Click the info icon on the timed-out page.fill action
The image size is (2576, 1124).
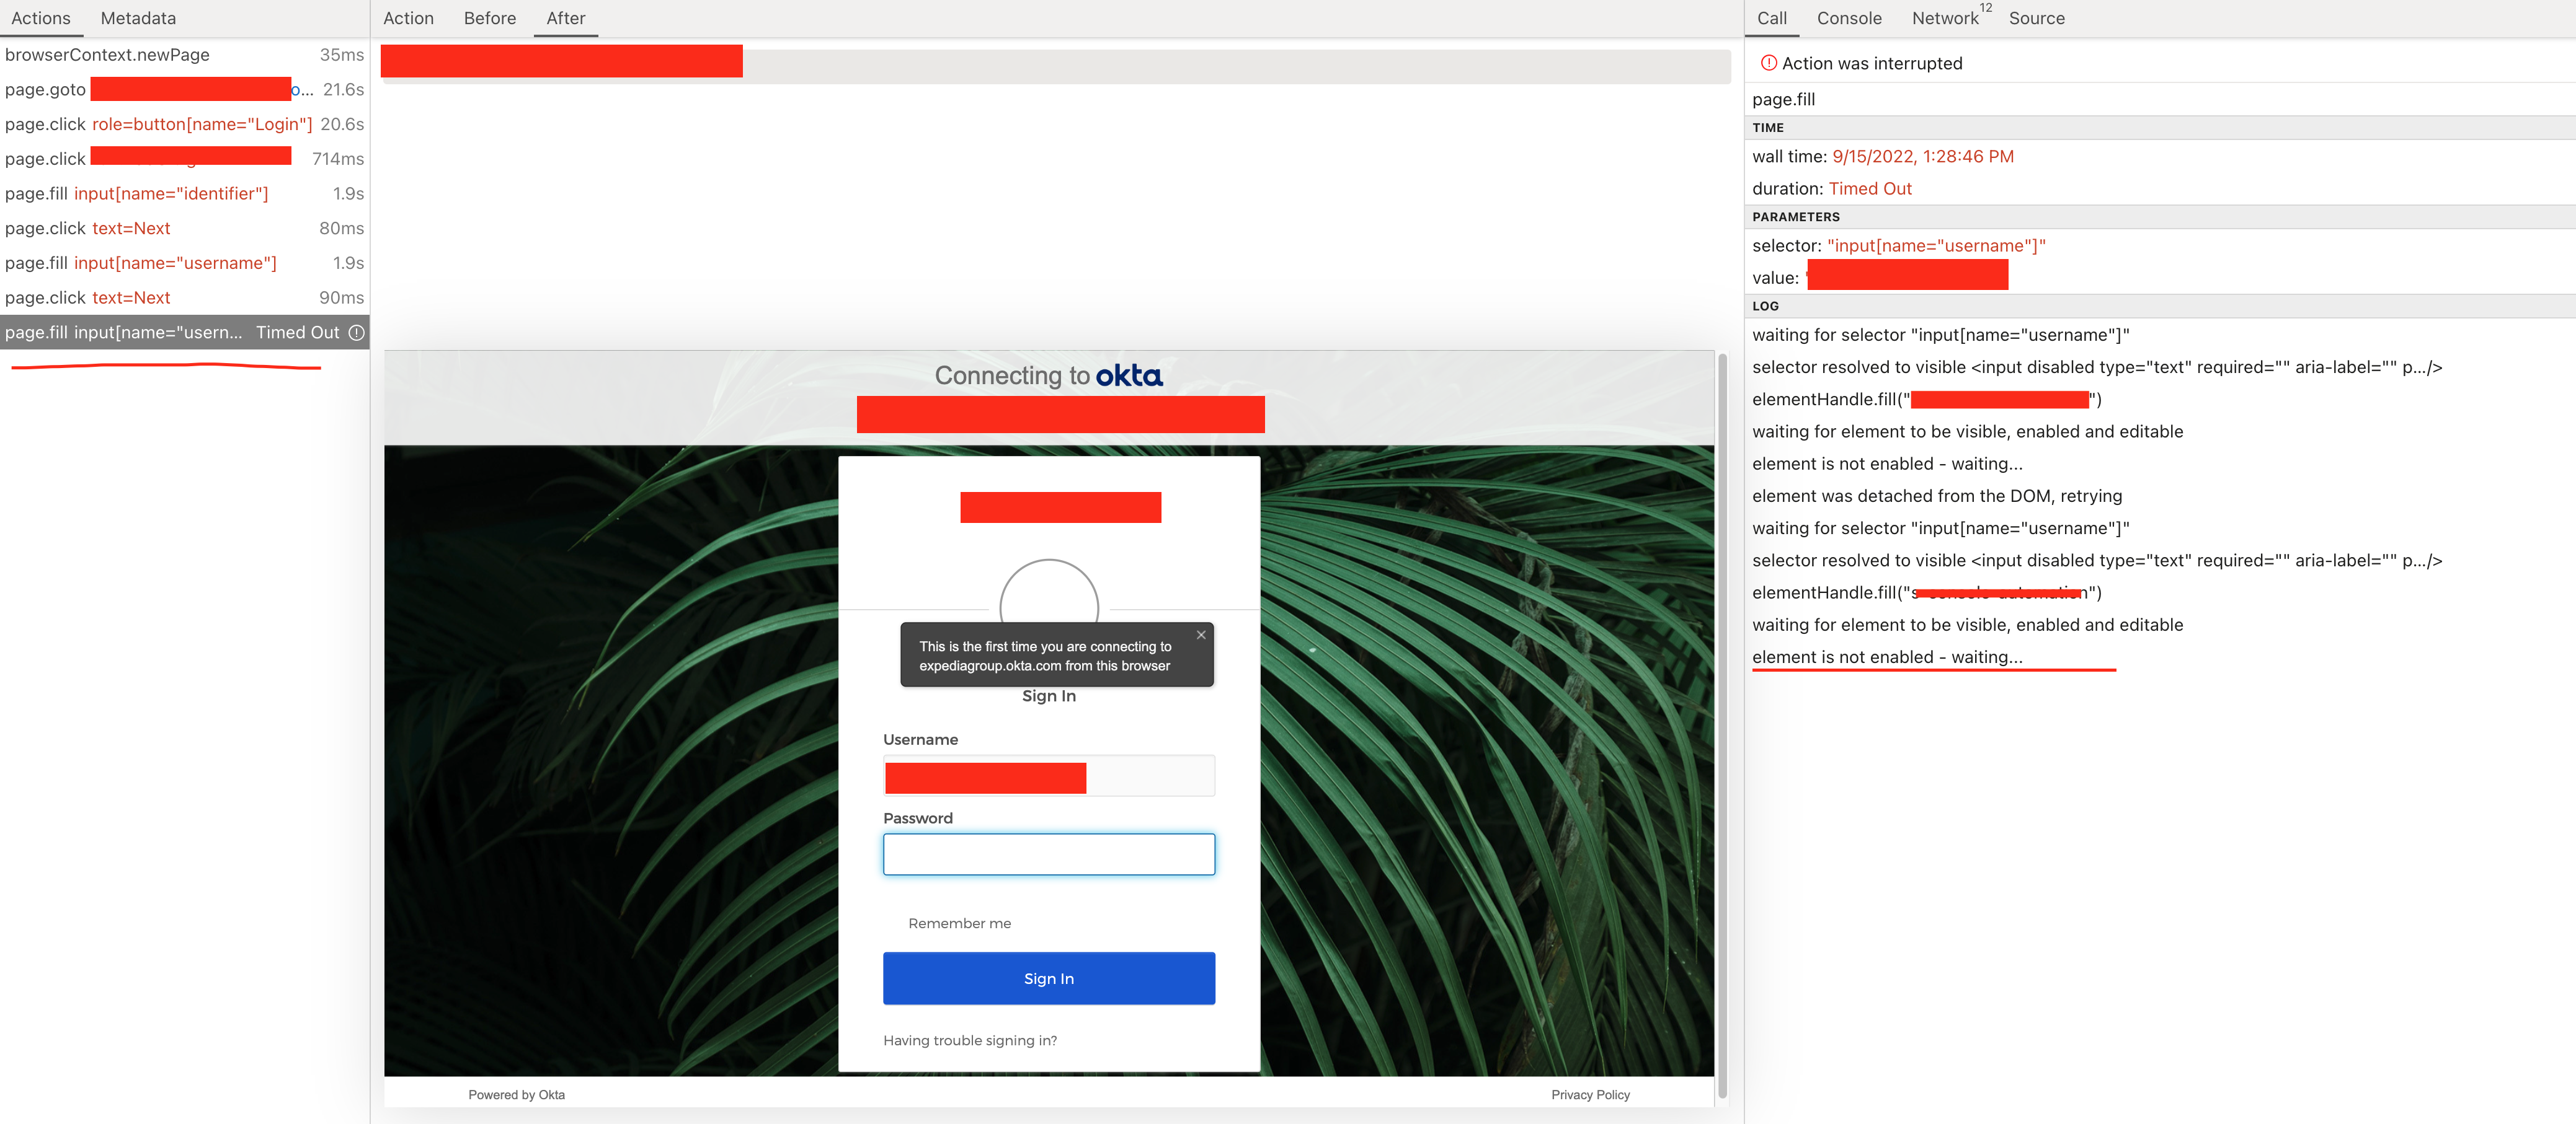click(x=357, y=333)
